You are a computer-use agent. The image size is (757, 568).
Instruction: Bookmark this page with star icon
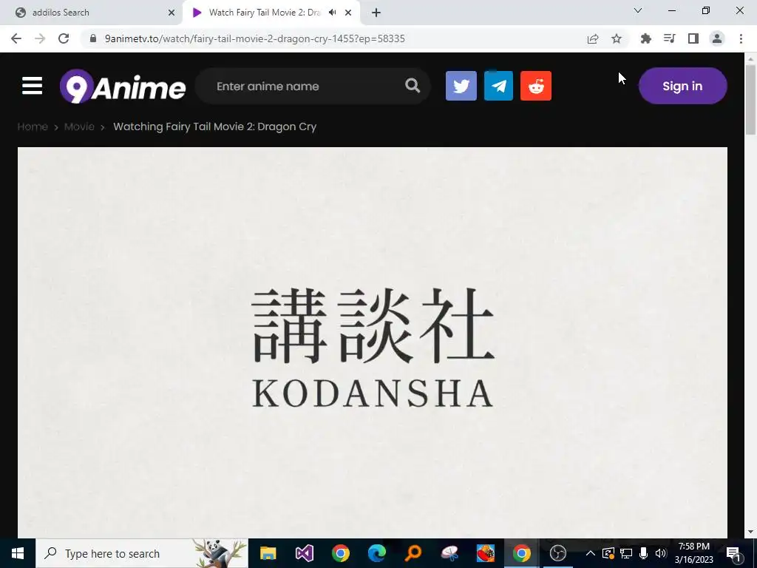[617, 38]
